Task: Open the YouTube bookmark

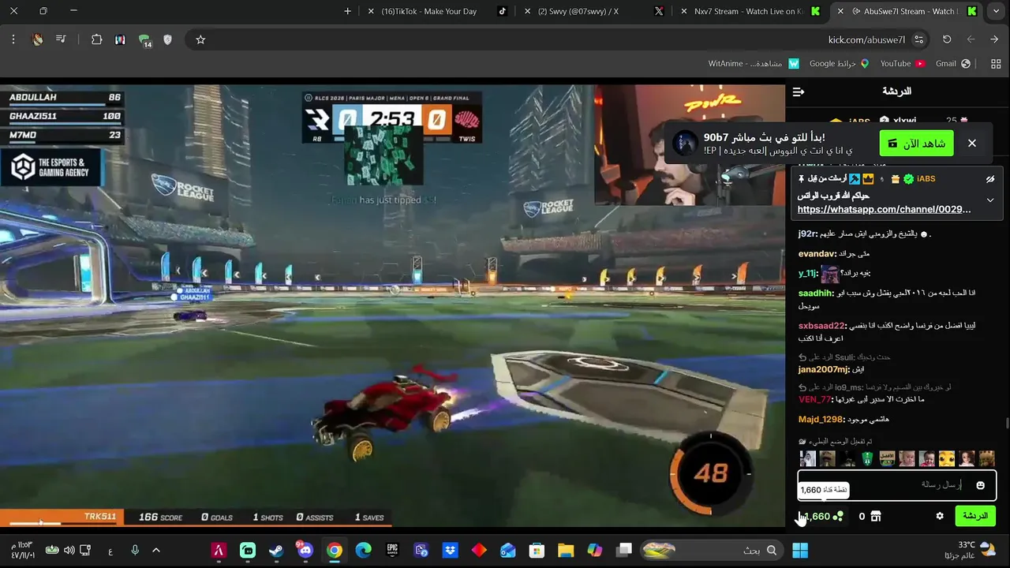Action: pyautogui.click(x=903, y=63)
